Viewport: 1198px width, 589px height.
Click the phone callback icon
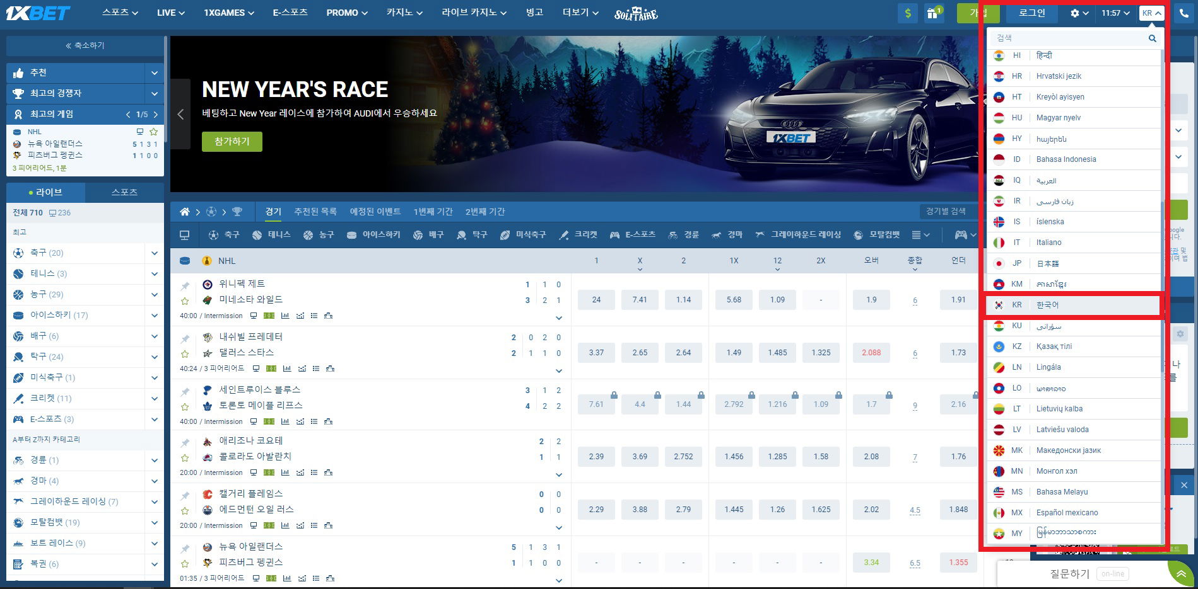click(1183, 13)
